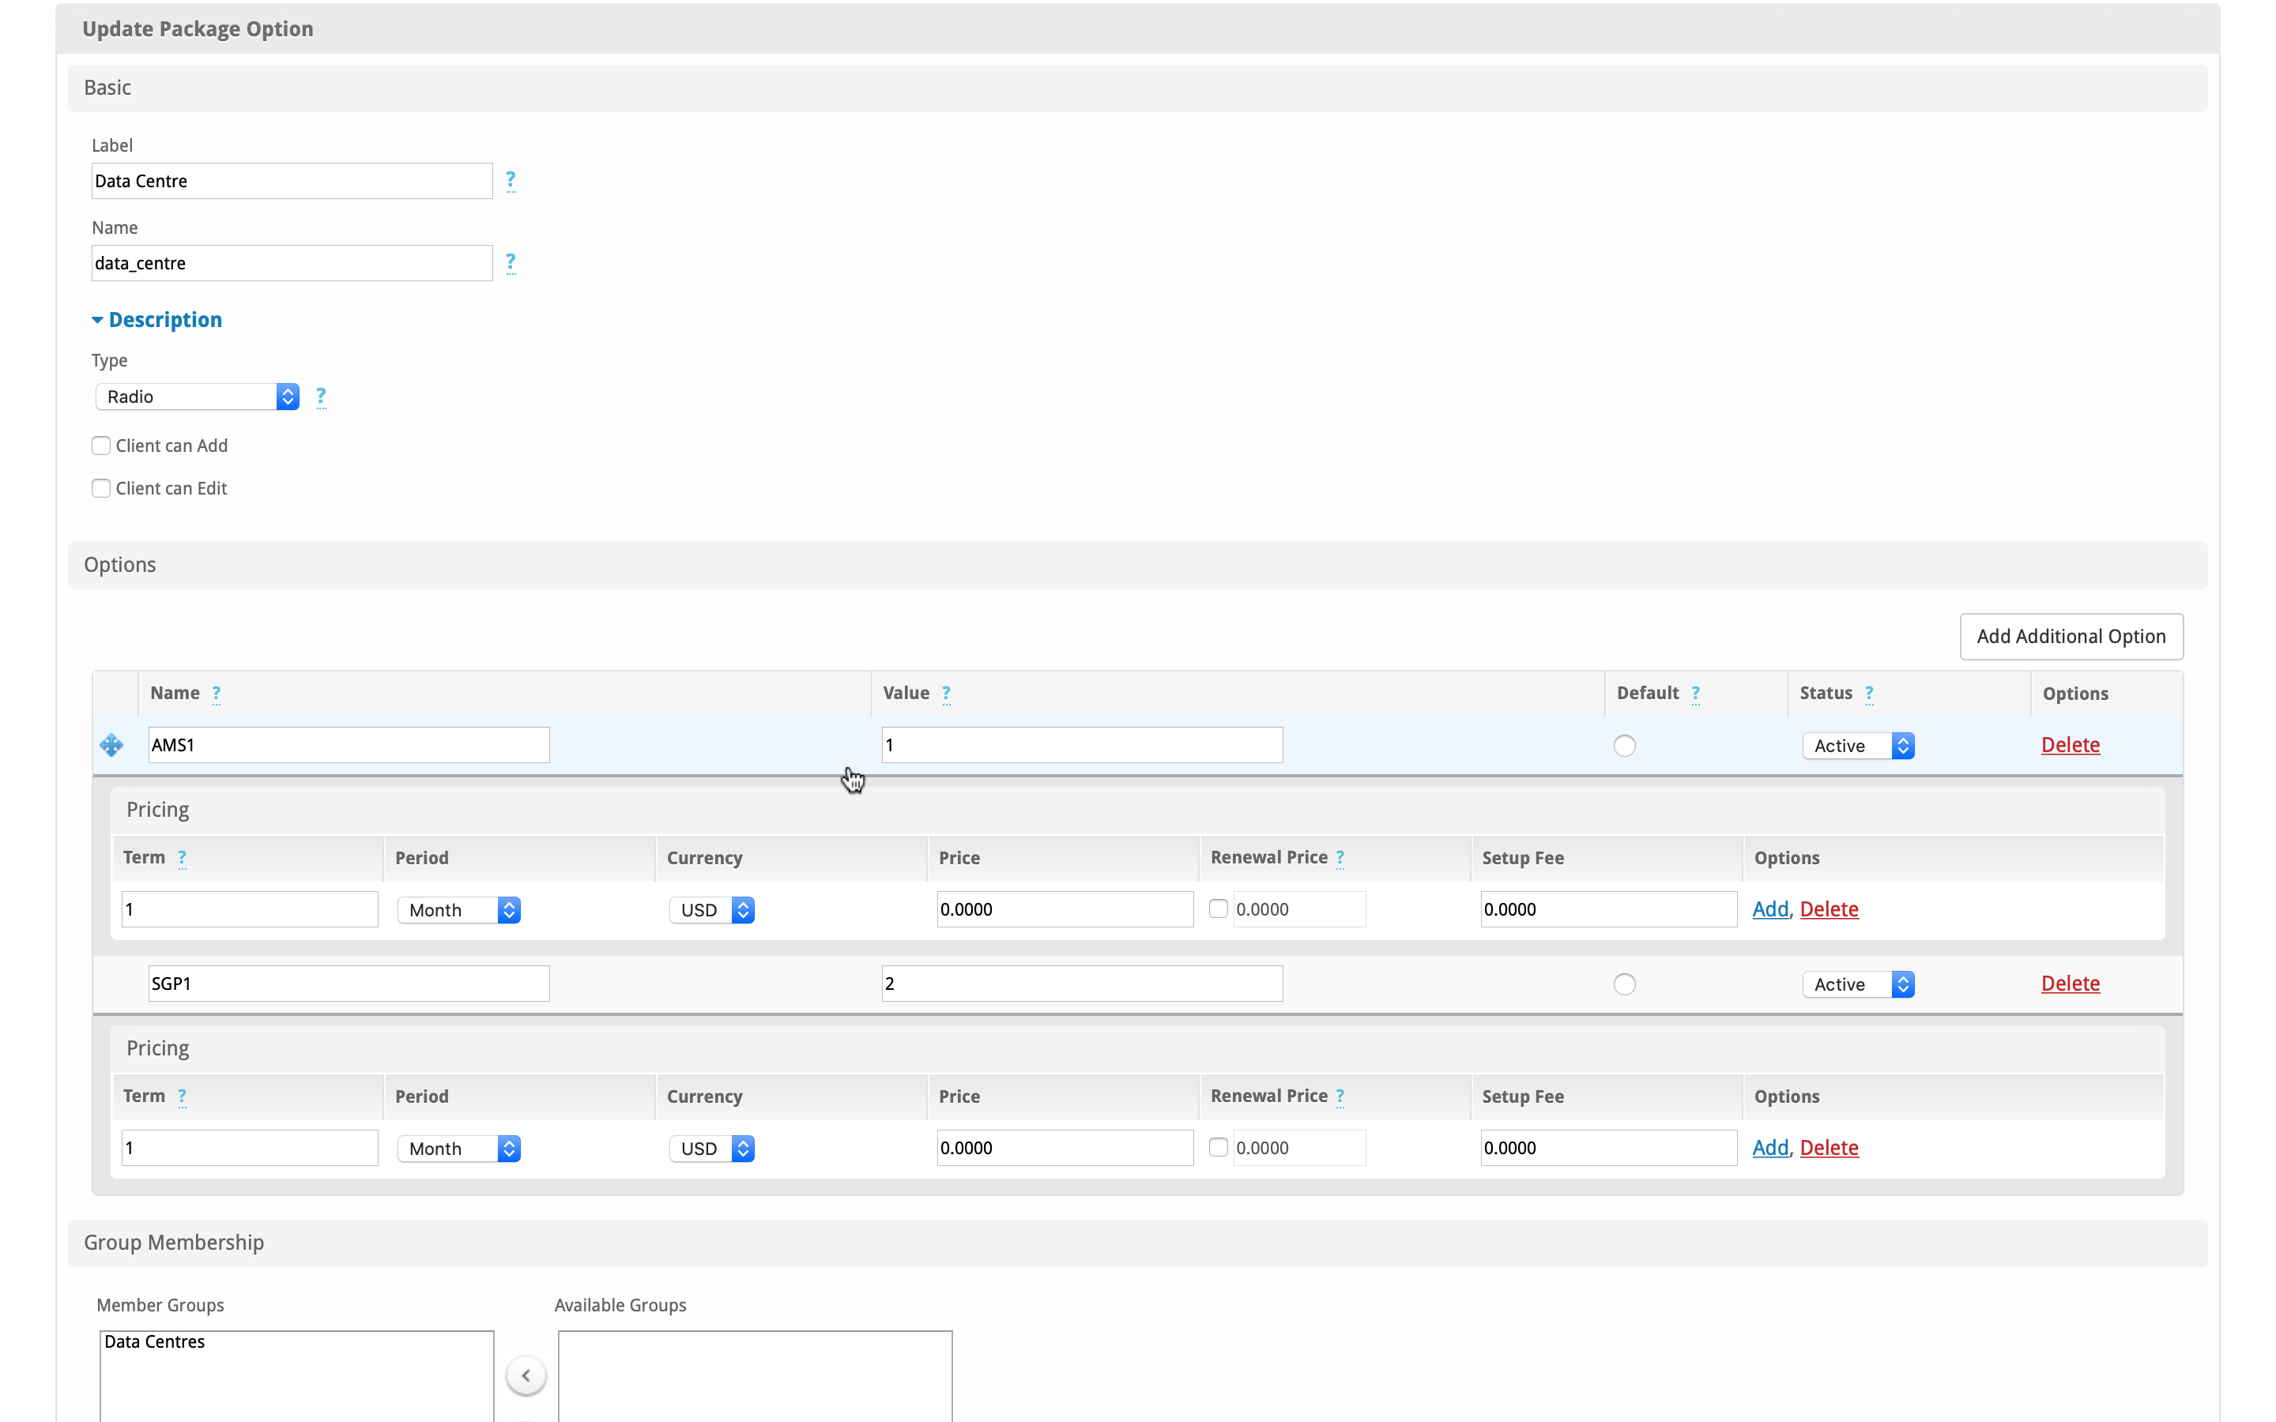Collapse the Description section
Image resolution: width=2276 pixels, height=1422 pixels.
(x=157, y=320)
